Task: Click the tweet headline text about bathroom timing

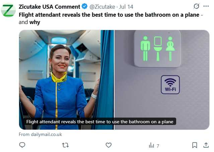Action: coord(111,18)
